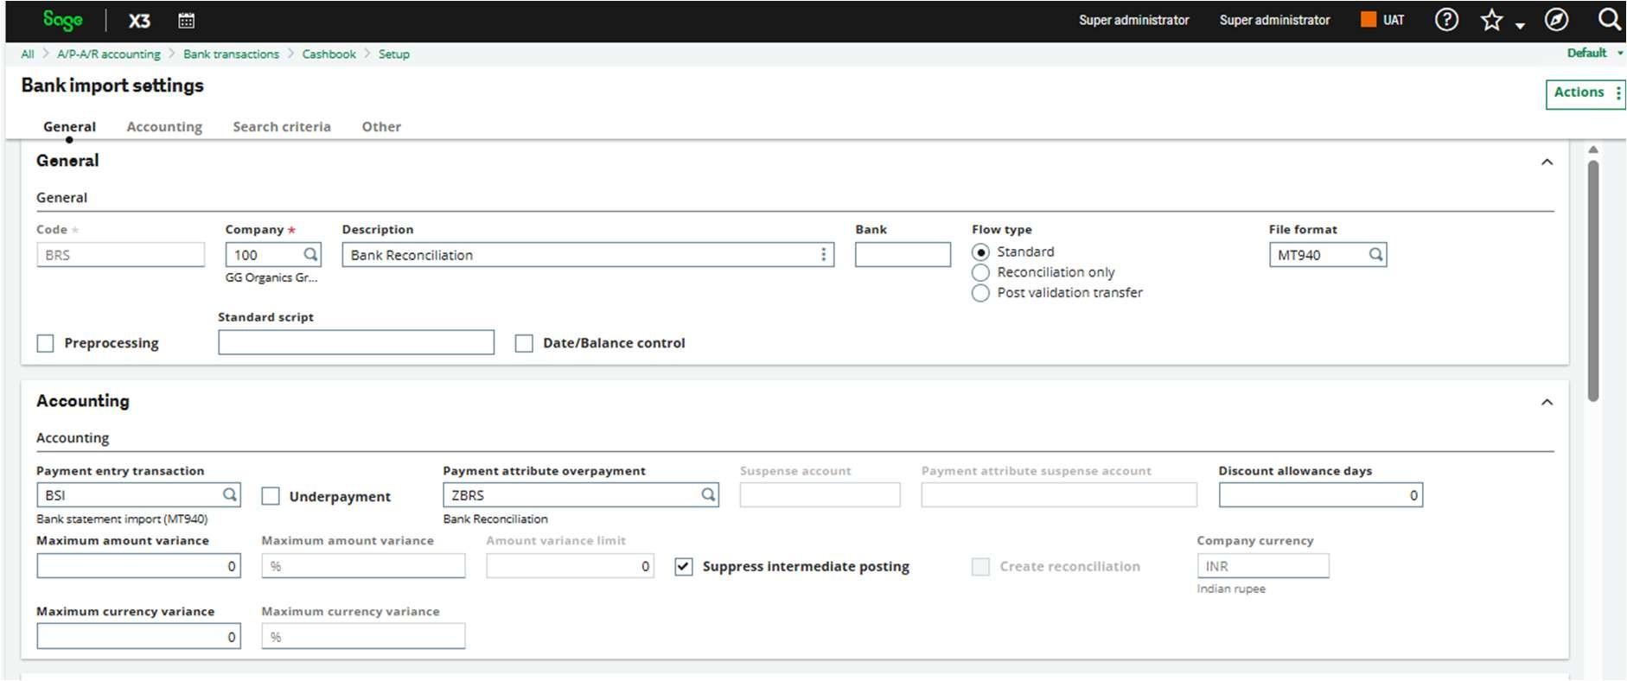Switch to the Search criteria tab

point(281,127)
